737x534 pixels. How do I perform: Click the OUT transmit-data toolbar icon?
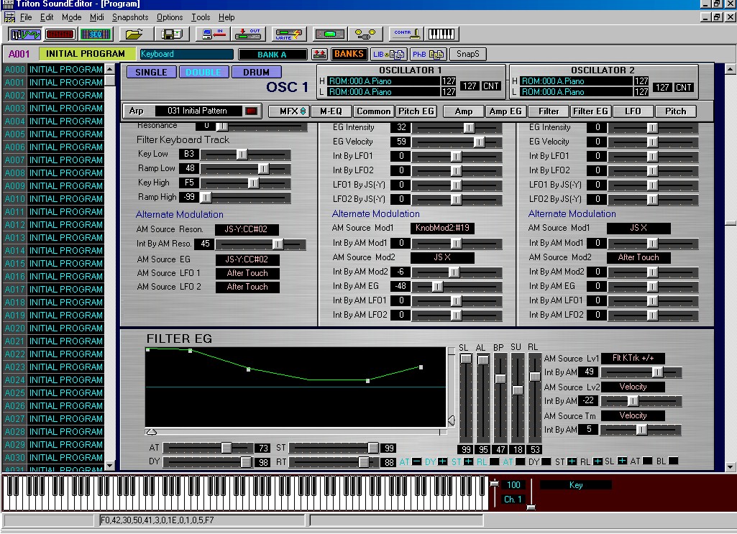(249, 34)
